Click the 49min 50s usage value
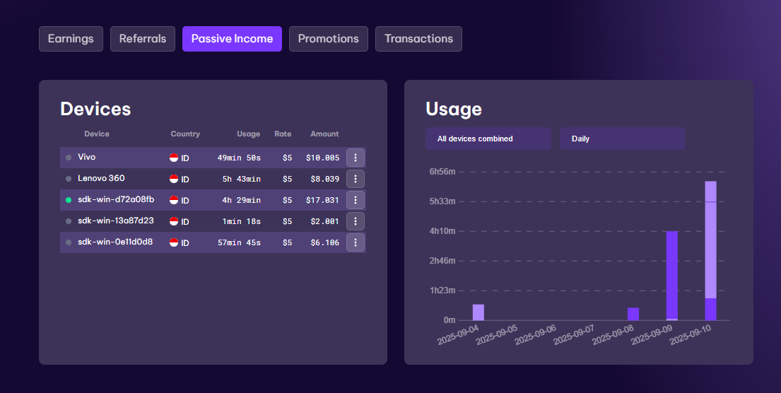The height and width of the screenshot is (393, 781). (239, 158)
